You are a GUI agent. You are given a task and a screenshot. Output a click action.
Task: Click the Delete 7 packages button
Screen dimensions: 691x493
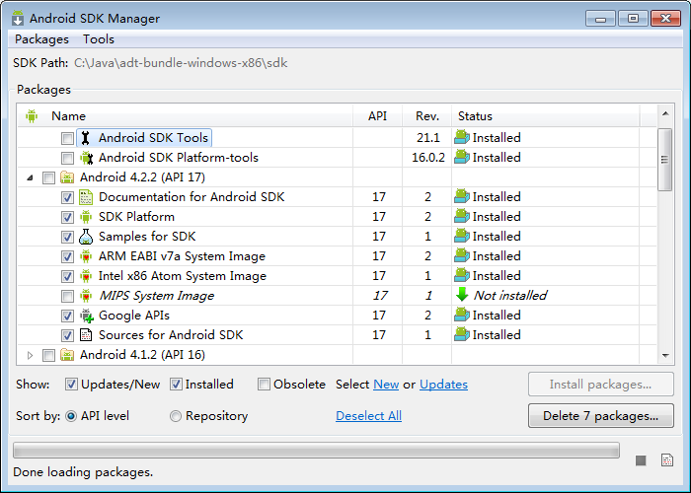tap(600, 416)
